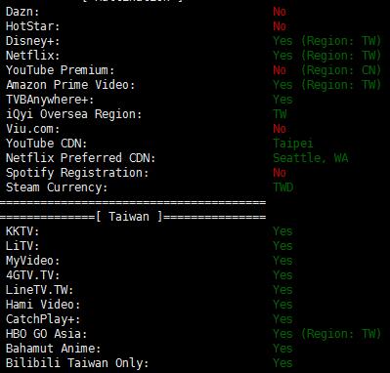The height and width of the screenshot is (373, 390).
Task: Select the red No next to HotStar
Action: 280,26
